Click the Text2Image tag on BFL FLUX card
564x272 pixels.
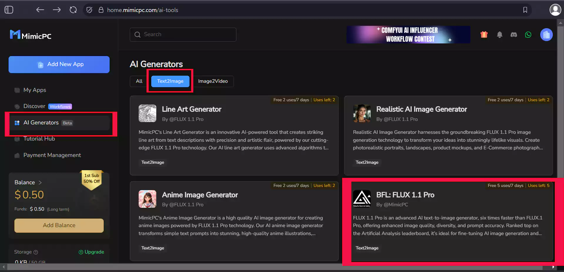point(367,248)
